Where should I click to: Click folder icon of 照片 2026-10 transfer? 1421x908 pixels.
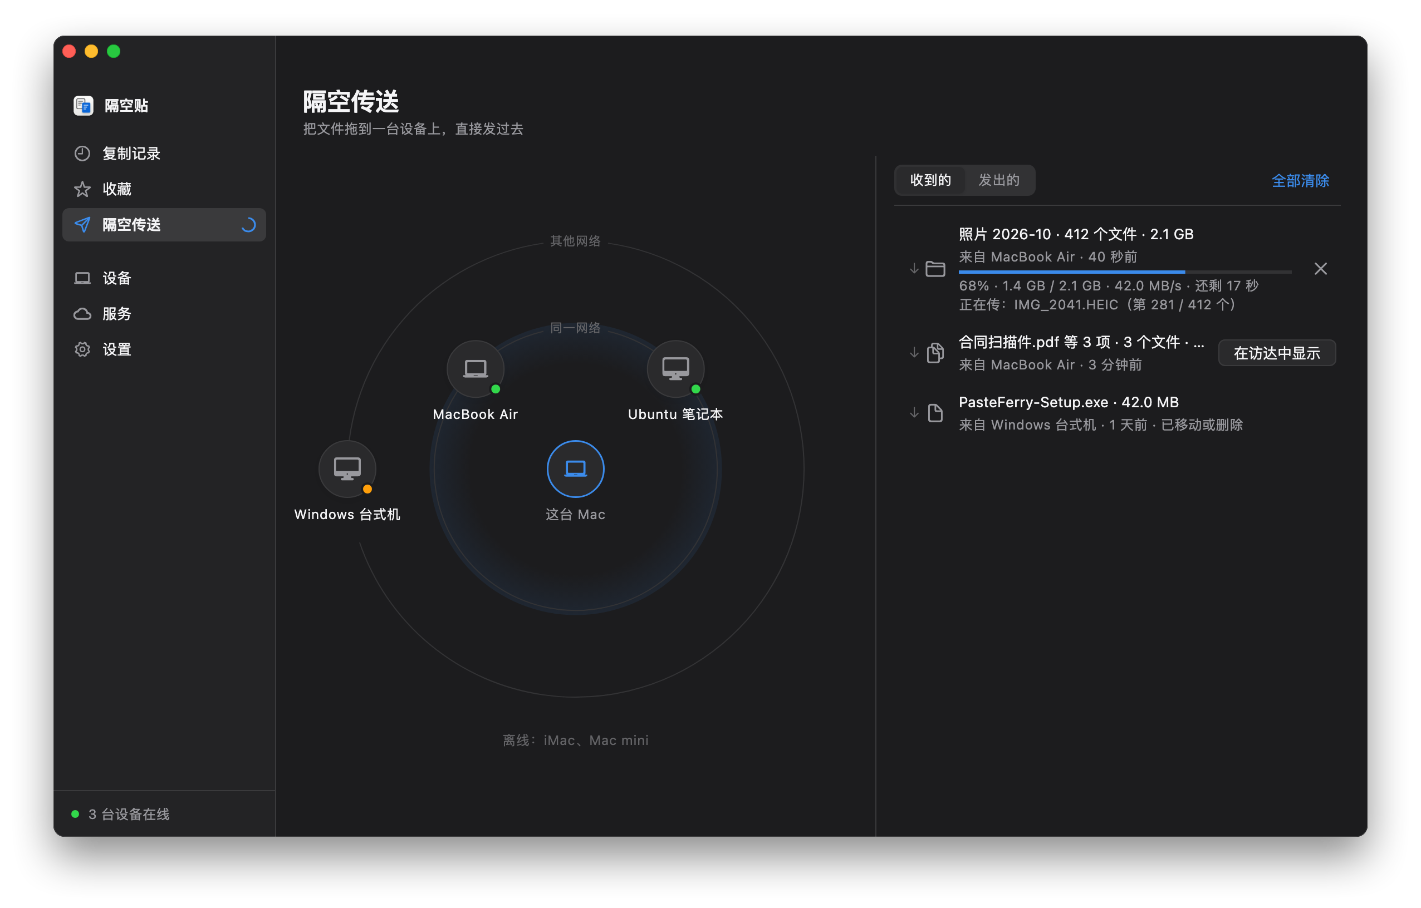[935, 269]
